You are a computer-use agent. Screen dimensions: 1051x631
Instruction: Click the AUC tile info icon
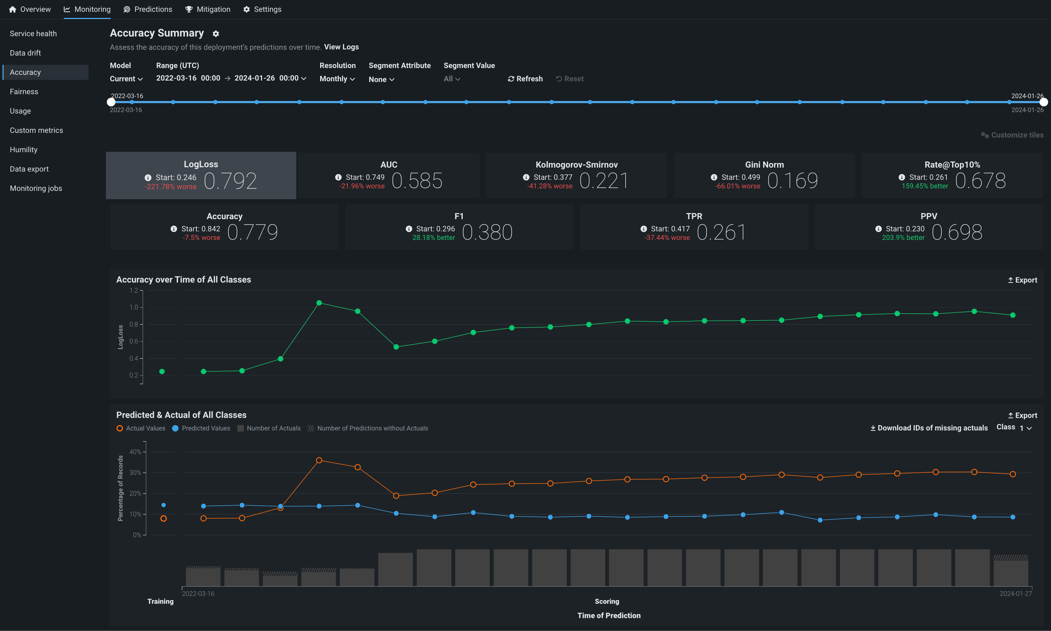click(x=338, y=177)
